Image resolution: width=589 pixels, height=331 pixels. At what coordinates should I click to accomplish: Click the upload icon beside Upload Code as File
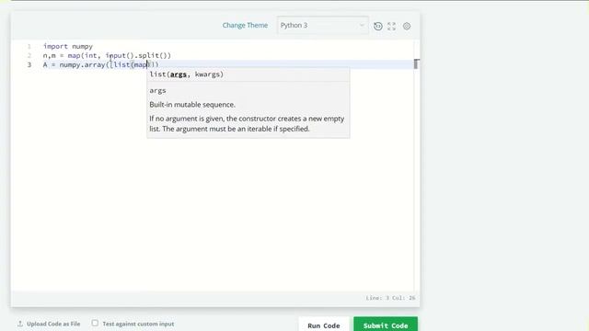(20, 324)
